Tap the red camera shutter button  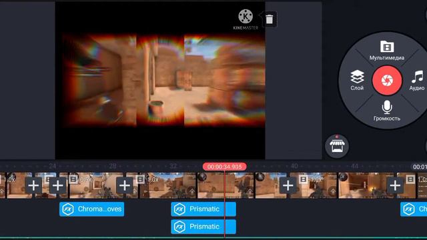(x=387, y=80)
